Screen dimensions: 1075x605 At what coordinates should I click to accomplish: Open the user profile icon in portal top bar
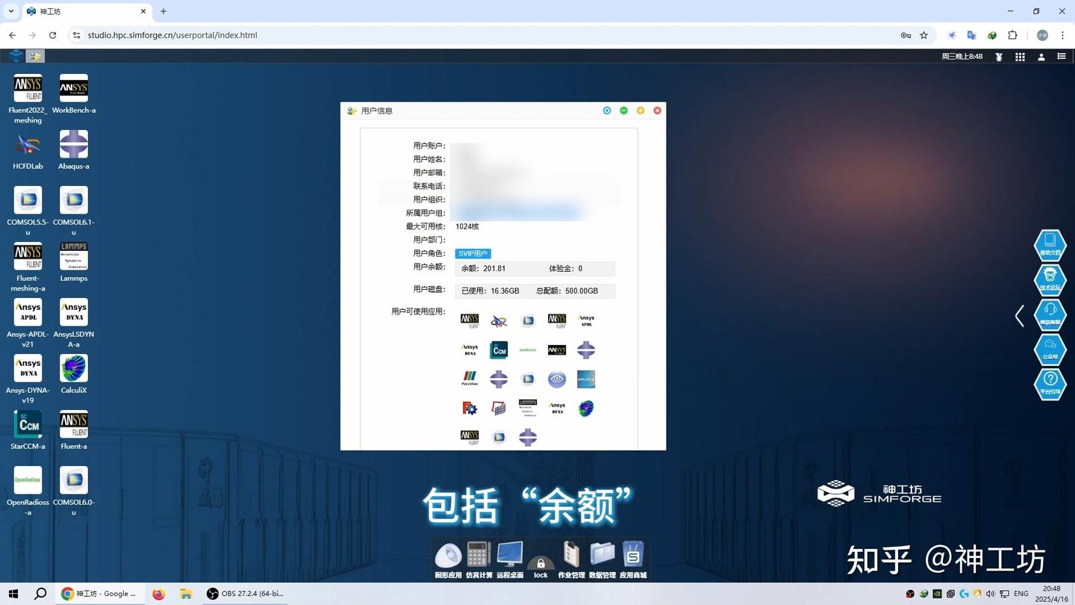[x=1041, y=57]
